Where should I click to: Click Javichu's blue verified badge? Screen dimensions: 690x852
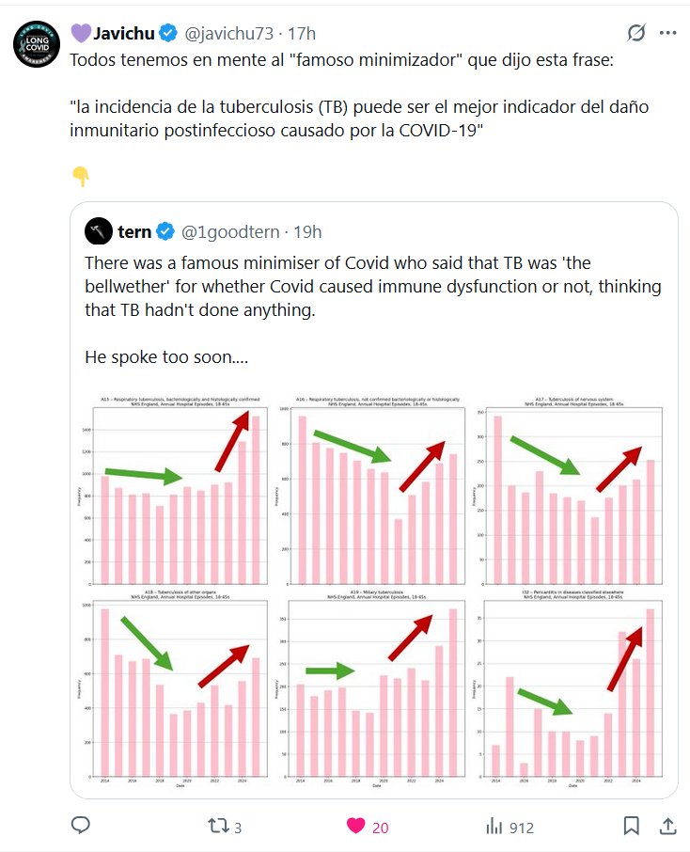(x=168, y=34)
